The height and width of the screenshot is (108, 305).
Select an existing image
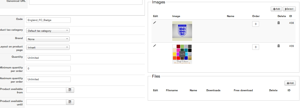click(289, 9)
